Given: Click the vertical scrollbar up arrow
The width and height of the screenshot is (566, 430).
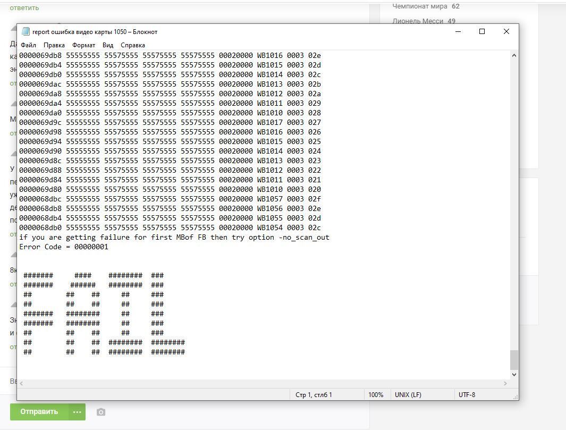Looking at the screenshot, I should pos(514,56).
